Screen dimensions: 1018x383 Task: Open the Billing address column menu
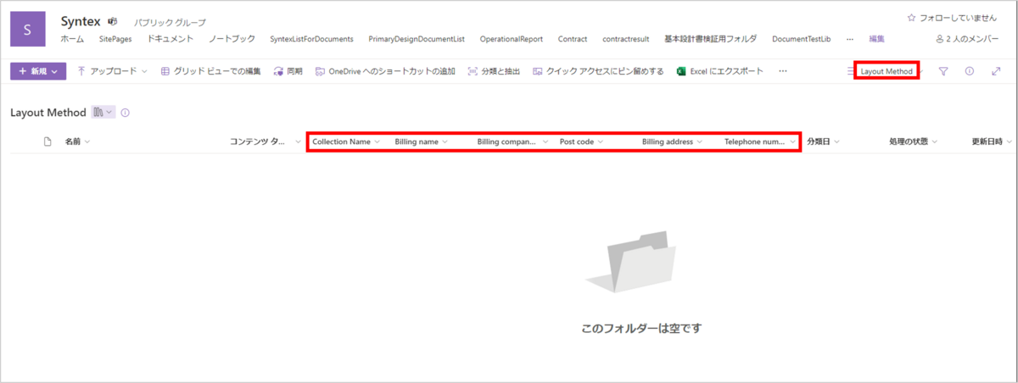point(673,142)
